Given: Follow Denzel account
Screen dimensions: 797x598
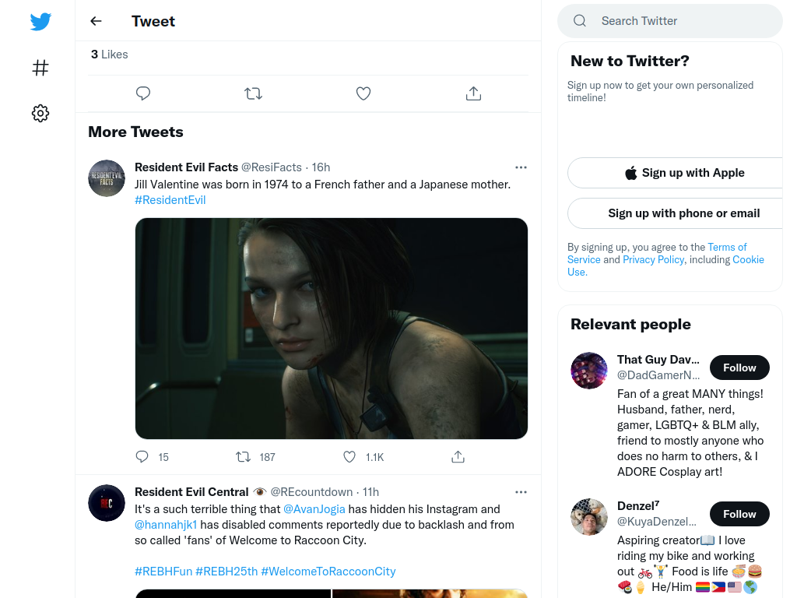Looking at the screenshot, I should (x=739, y=514).
